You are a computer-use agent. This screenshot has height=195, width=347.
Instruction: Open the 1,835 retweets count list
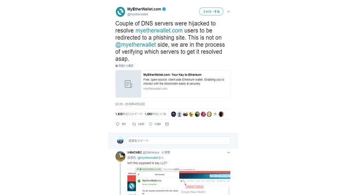(129, 114)
